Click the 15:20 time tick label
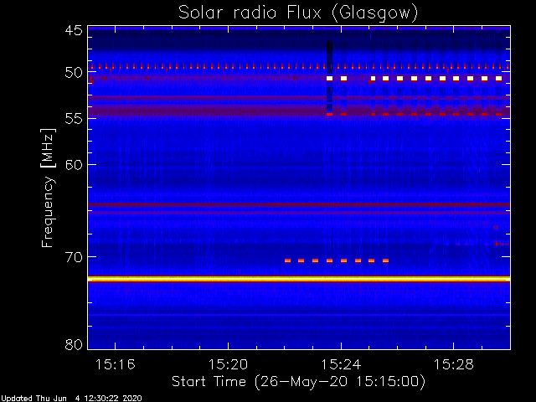536x402 pixels. coord(228,365)
